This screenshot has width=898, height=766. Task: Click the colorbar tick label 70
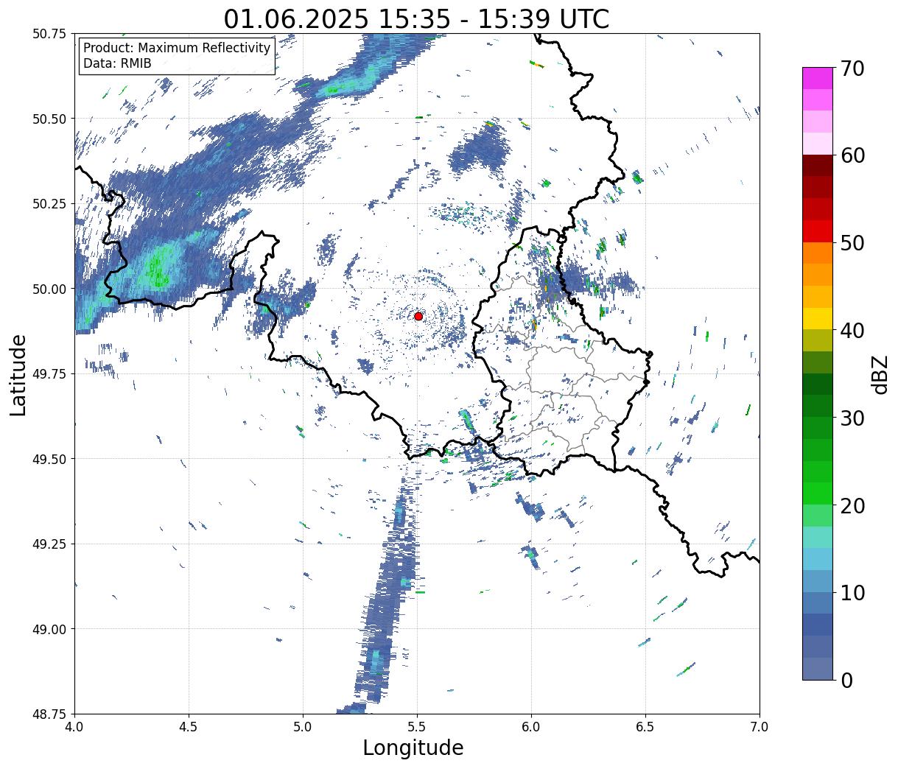pos(852,68)
